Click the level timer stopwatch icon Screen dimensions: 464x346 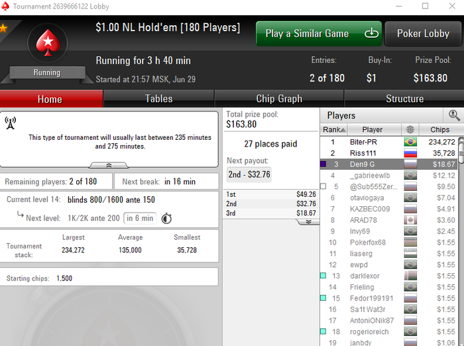pos(166,218)
